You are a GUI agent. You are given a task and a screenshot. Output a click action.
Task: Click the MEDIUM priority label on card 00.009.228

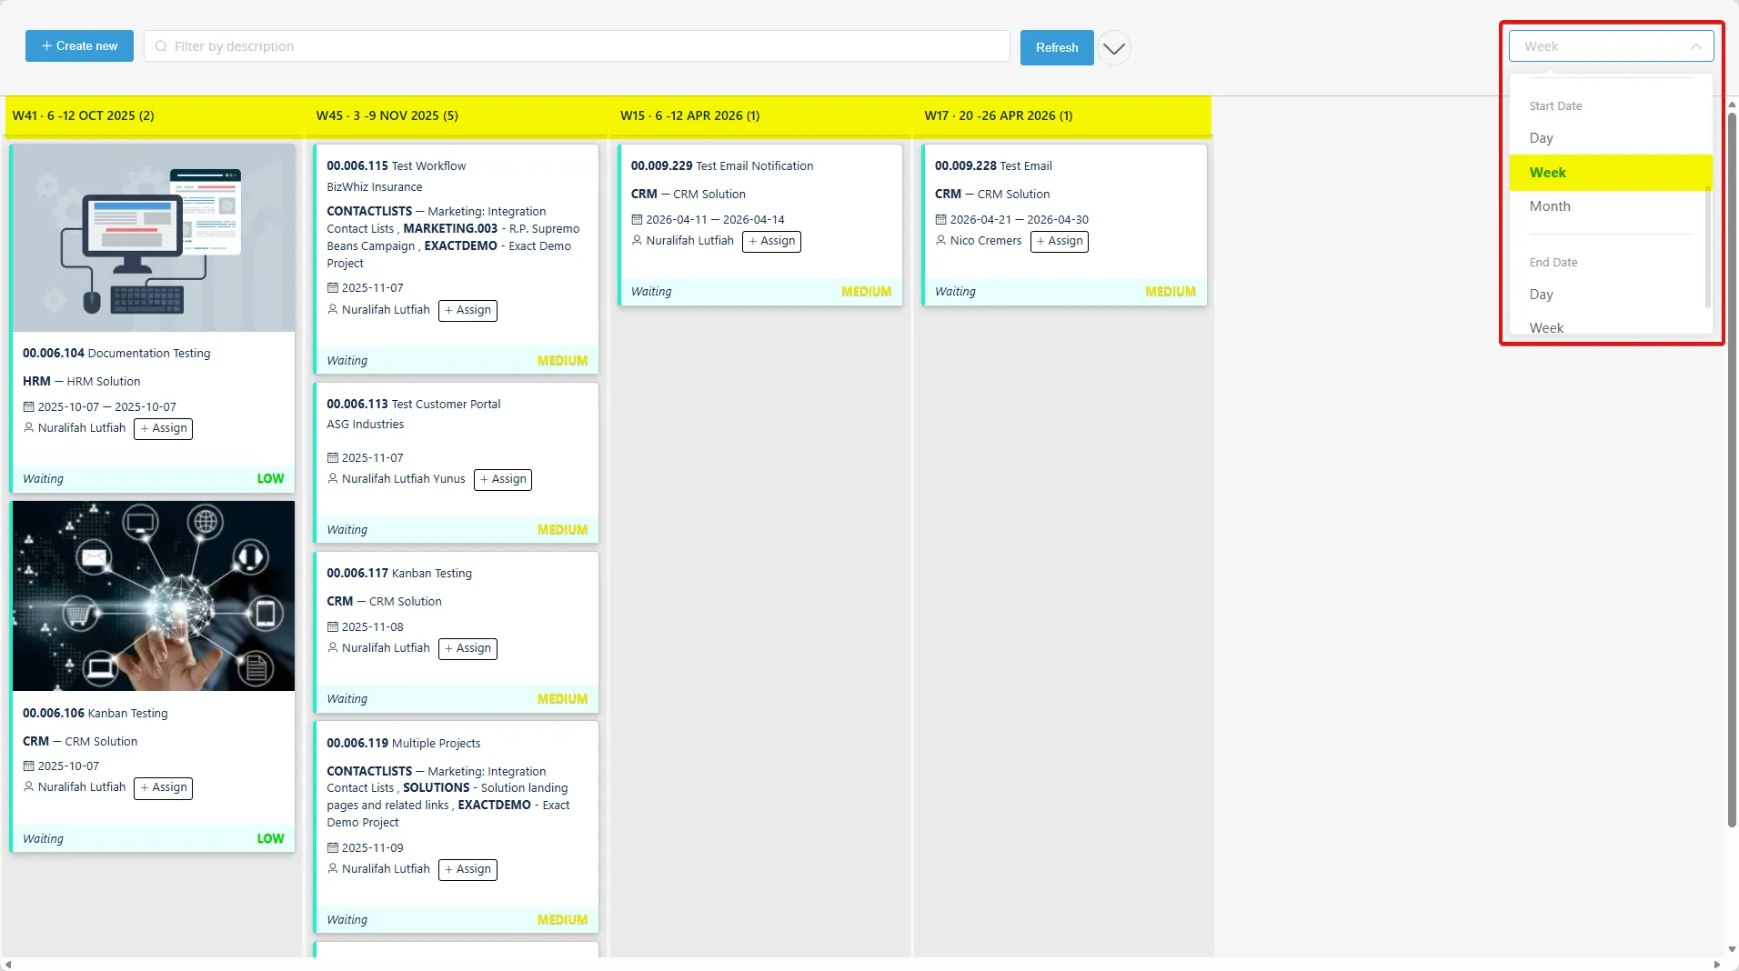[x=1171, y=292]
